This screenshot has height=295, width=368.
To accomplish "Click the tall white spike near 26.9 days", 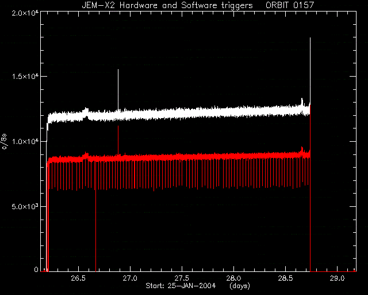I will coord(118,89).
